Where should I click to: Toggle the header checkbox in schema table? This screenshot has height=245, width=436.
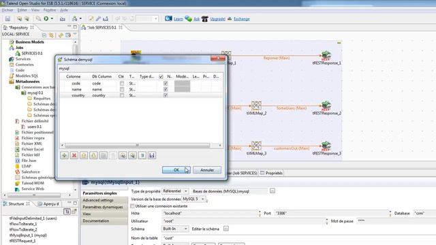[161, 77]
